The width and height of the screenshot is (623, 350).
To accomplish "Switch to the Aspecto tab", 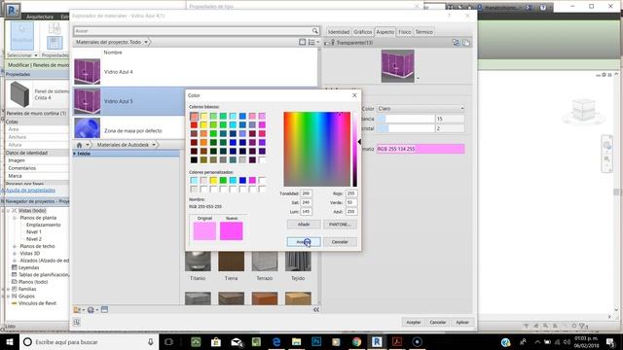I will pos(385,32).
